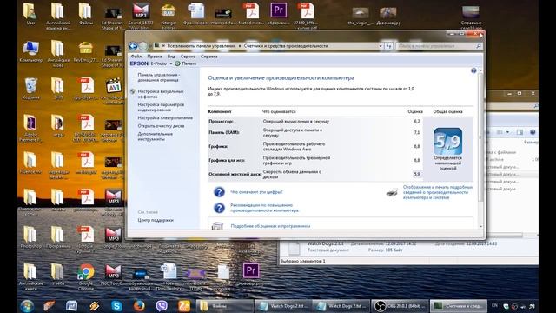The width and height of the screenshot is (556, 313).
Task: Select the the_virgin image on desktop
Action: (x=361, y=17)
